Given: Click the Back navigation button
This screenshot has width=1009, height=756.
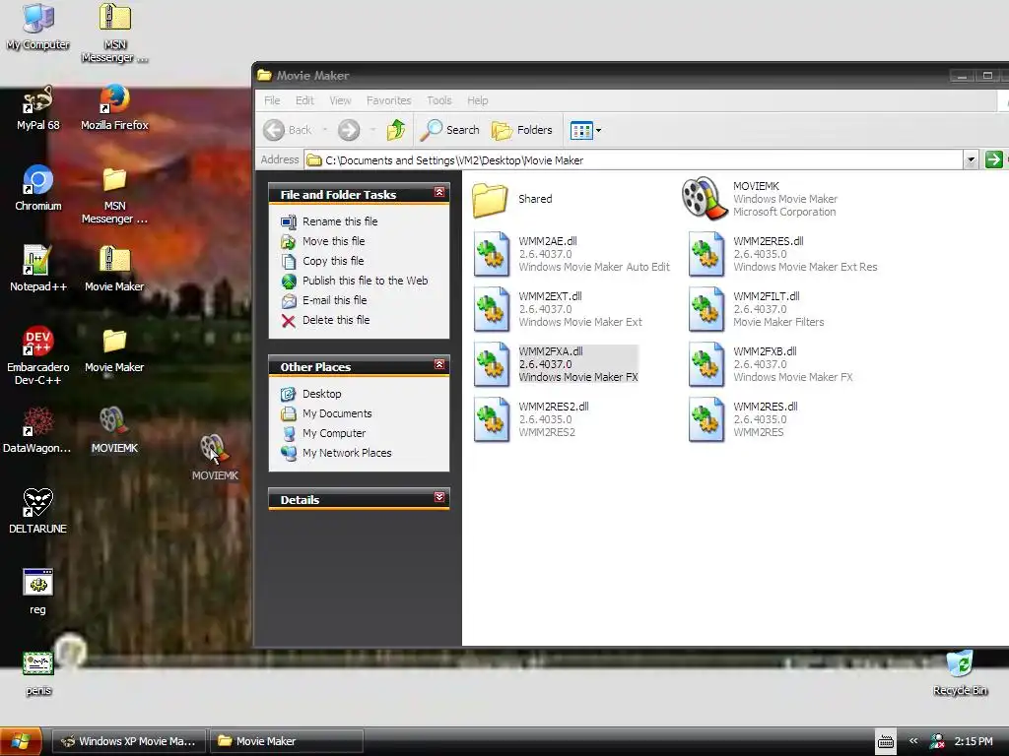Looking at the screenshot, I should (x=288, y=131).
